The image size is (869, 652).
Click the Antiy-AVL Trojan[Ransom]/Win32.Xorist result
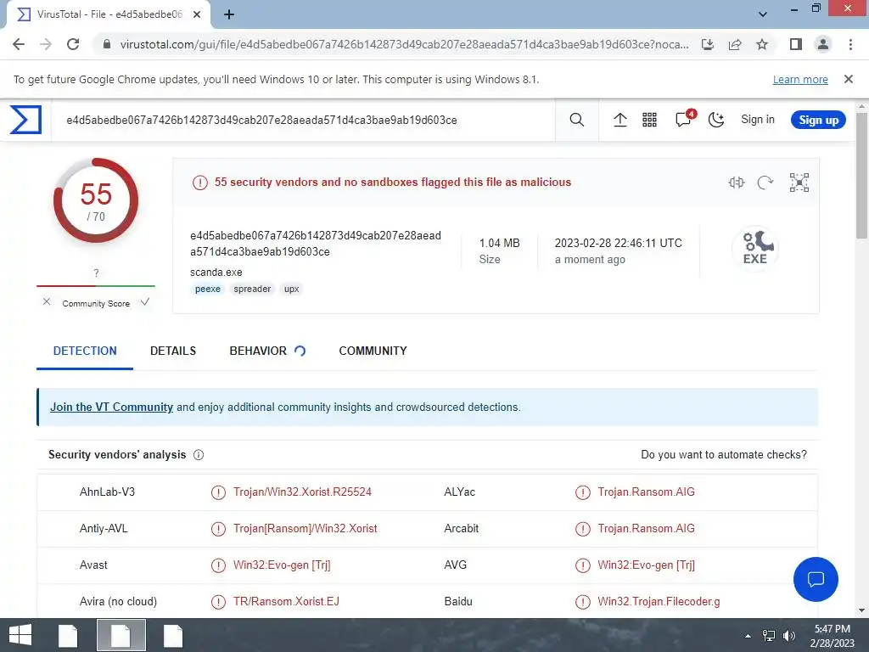[305, 528]
